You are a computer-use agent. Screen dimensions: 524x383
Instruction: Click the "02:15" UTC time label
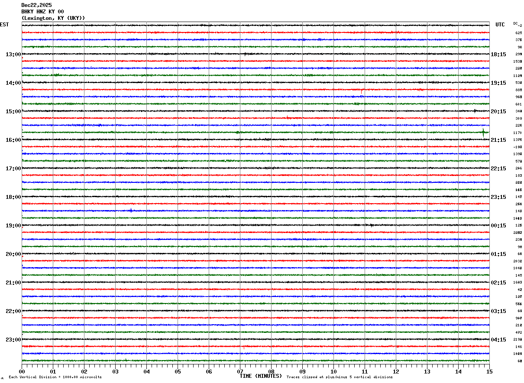tap(498, 283)
